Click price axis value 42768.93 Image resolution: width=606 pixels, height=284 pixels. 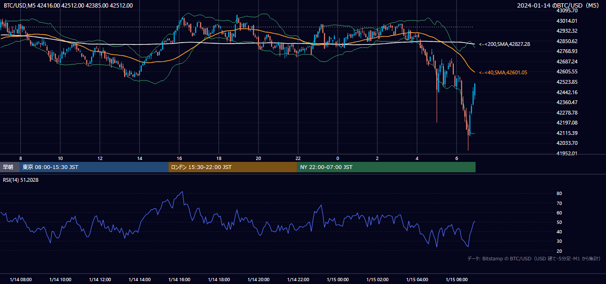click(567, 51)
